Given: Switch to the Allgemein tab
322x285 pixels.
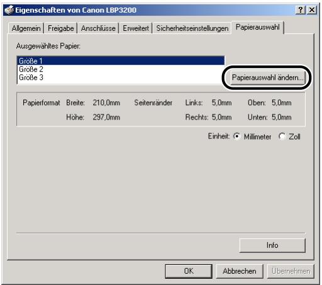Looking at the screenshot, I should 26,28.
